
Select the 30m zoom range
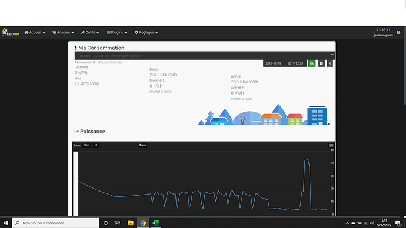click(86, 145)
